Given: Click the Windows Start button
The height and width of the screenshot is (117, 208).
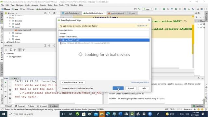Looking at the screenshot, I should point(4,114).
